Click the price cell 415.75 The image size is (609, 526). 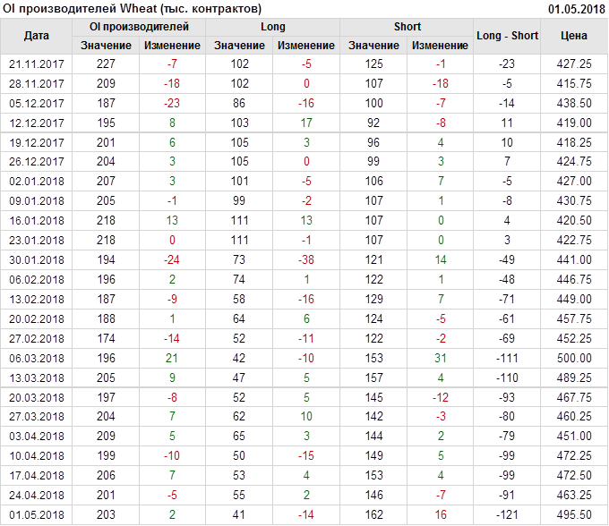(x=573, y=84)
